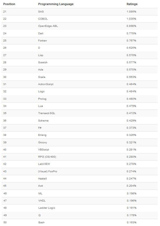Click the F# language entry

(40, 128)
